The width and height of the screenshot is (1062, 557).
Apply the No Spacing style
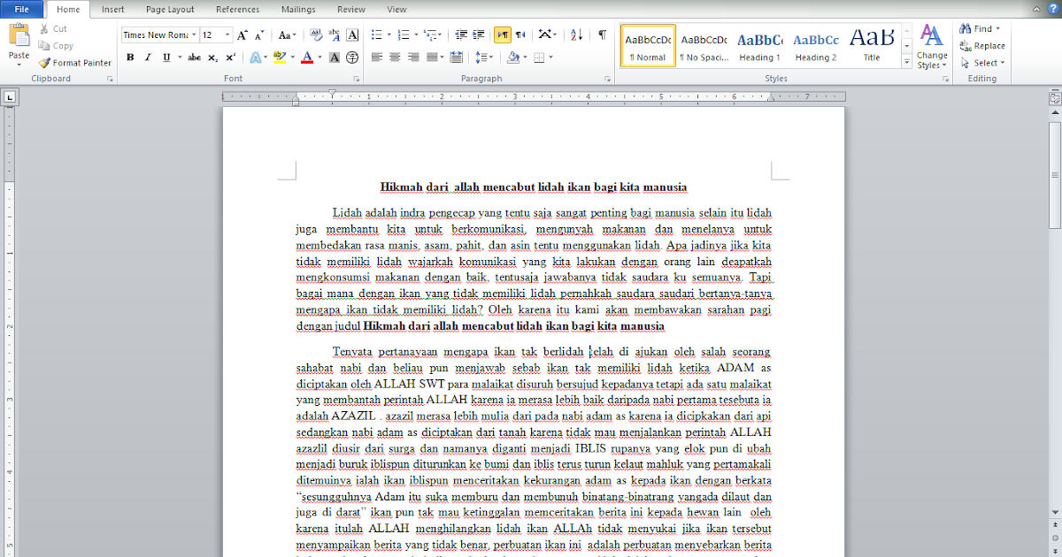pyautogui.click(x=703, y=47)
